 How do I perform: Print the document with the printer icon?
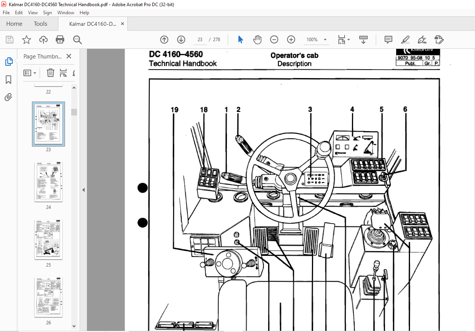[x=60, y=40]
